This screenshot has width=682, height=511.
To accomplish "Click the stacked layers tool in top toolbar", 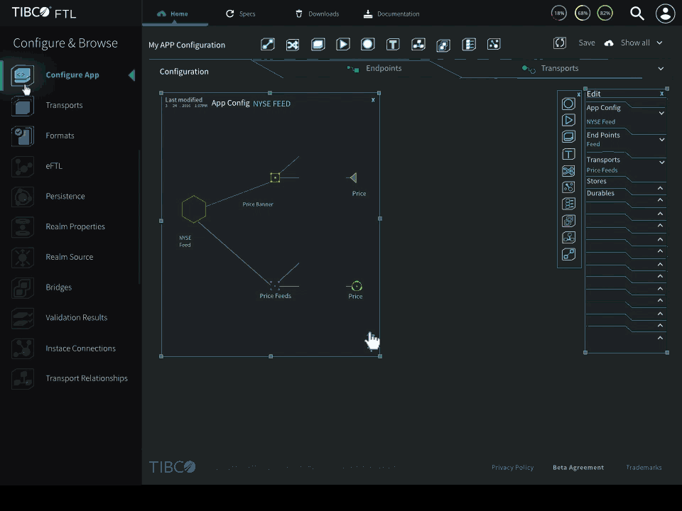I will point(318,44).
